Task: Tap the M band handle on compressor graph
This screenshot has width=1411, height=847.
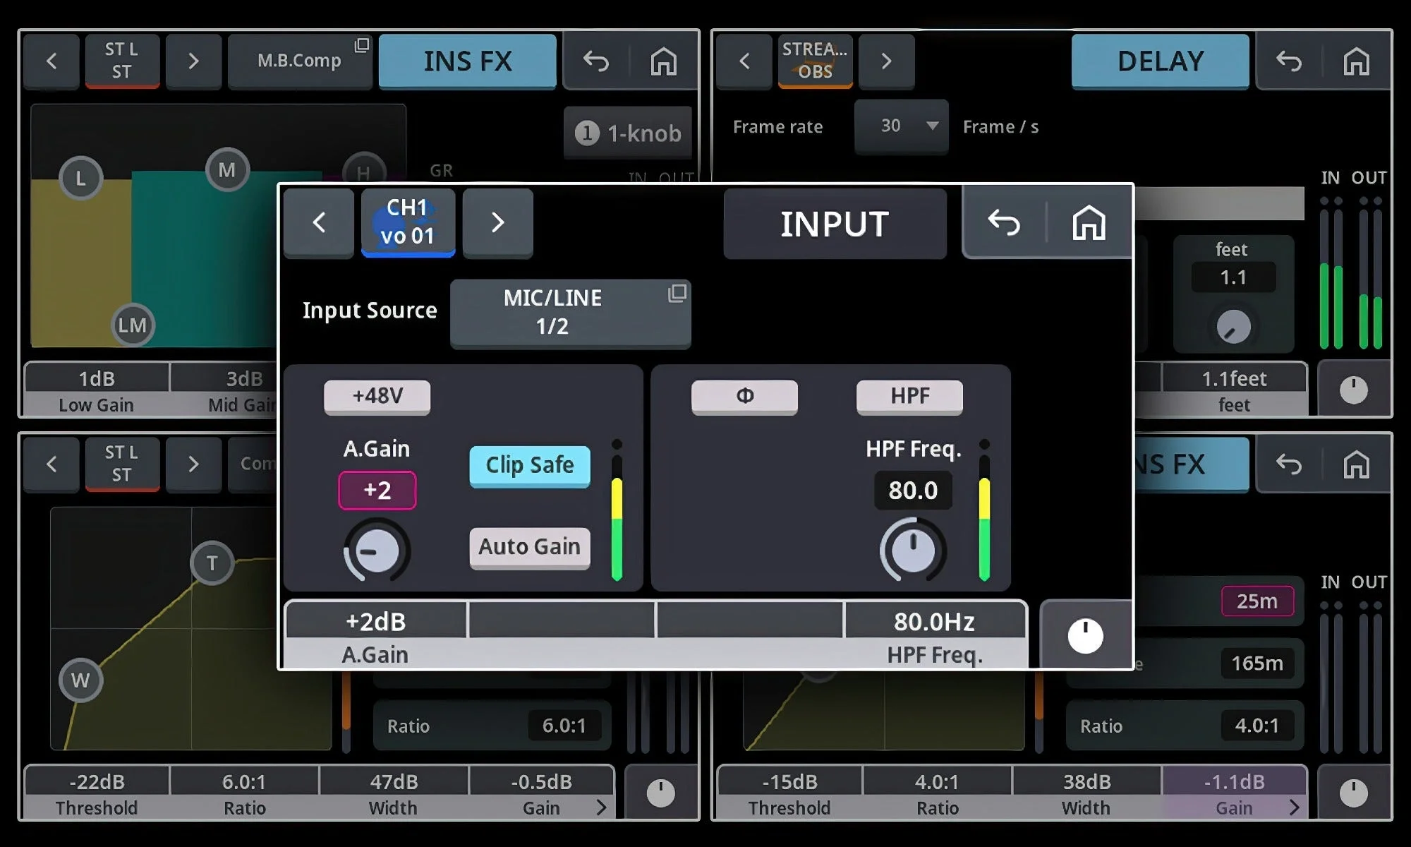Action: coord(227,170)
